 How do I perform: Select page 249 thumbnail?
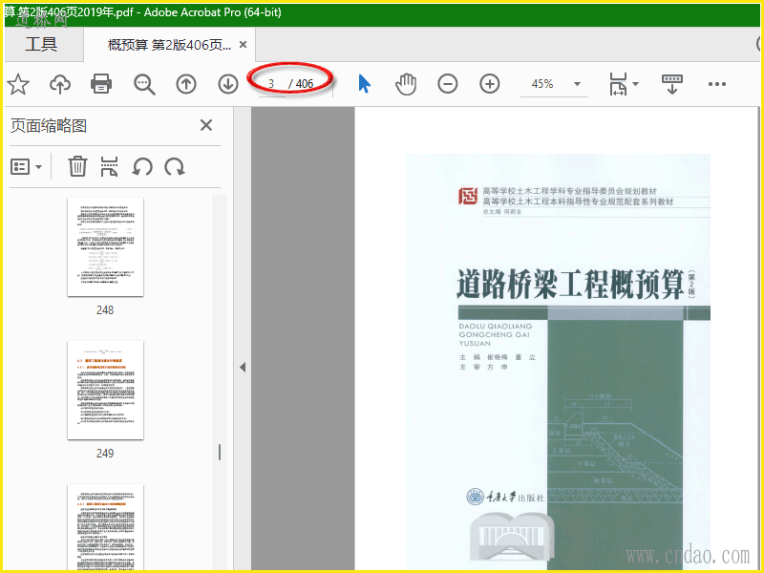click(x=105, y=390)
